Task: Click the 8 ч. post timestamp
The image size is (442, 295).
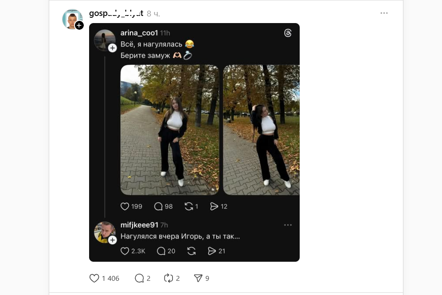Action: (153, 14)
